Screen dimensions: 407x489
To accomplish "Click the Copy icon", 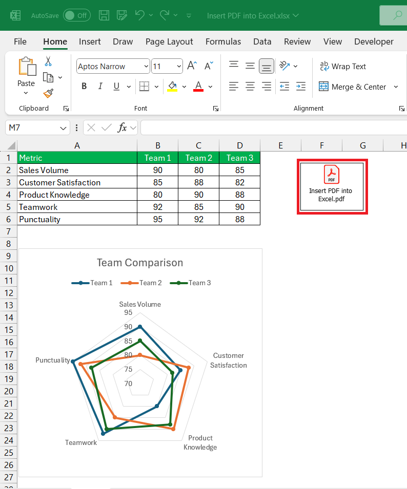I will coord(48,77).
